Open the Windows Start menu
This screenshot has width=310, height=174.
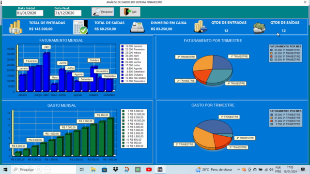5,170
